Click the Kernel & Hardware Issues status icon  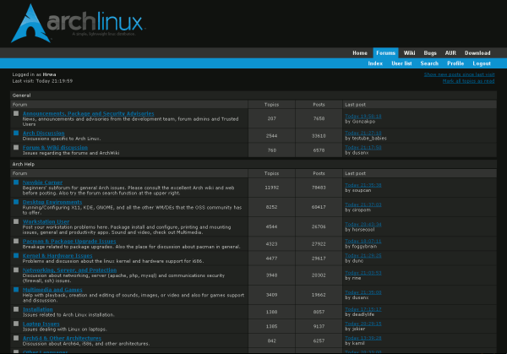pos(16,255)
